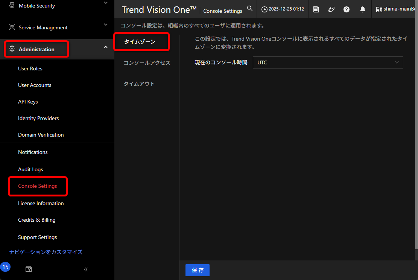Open License Information
Viewport: 418px width, 280px height.
[41, 203]
